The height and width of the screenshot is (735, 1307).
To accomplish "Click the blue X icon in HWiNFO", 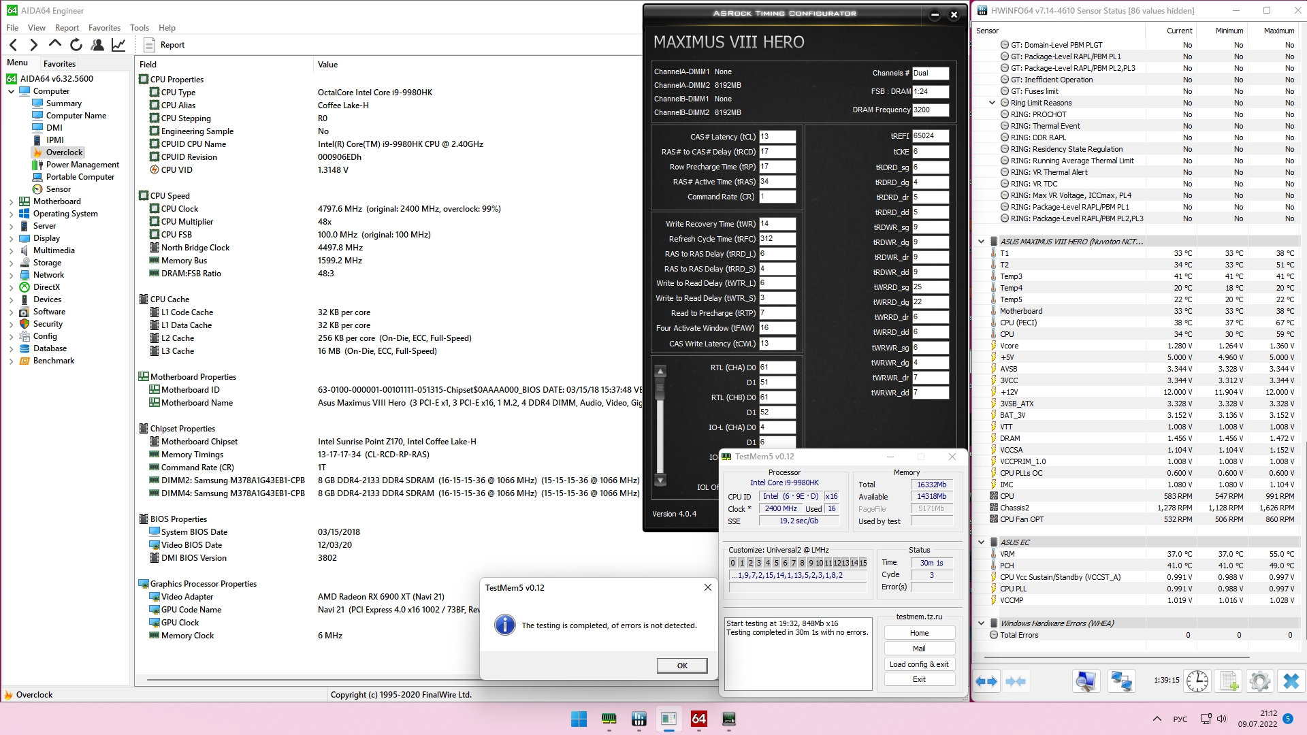I will coord(1291,681).
